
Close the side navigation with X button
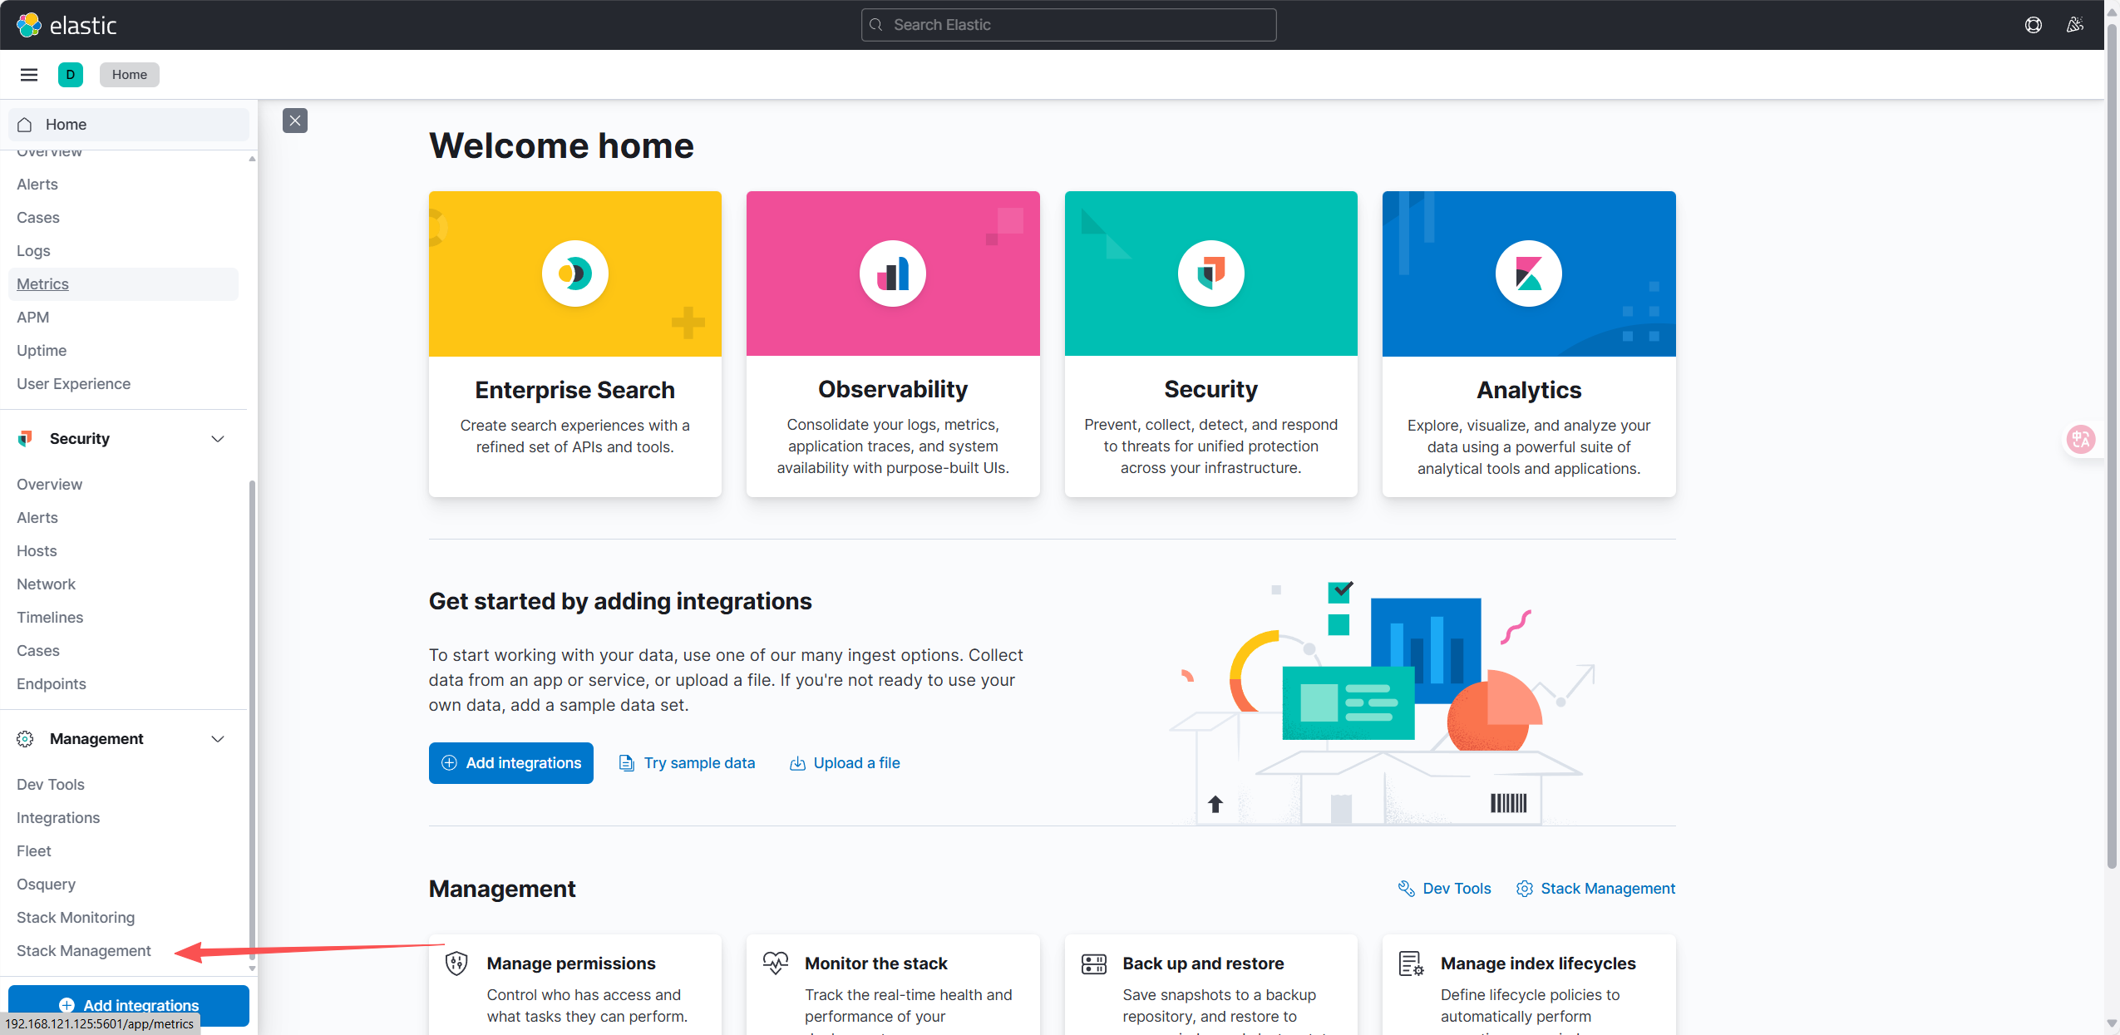click(295, 121)
